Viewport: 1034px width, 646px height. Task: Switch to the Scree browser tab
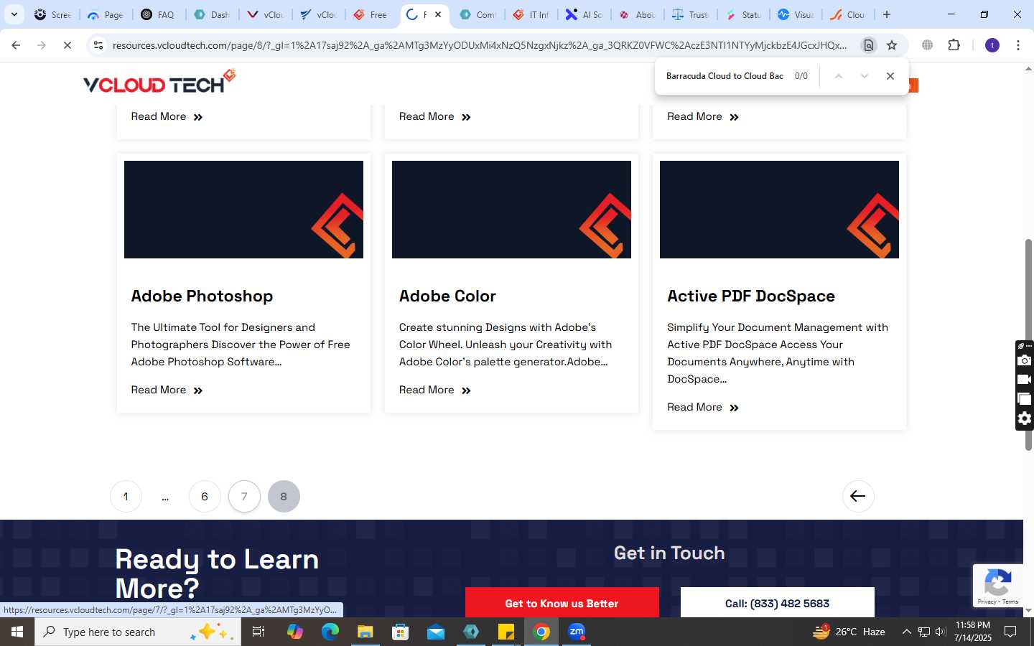pyautogui.click(x=53, y=14)
